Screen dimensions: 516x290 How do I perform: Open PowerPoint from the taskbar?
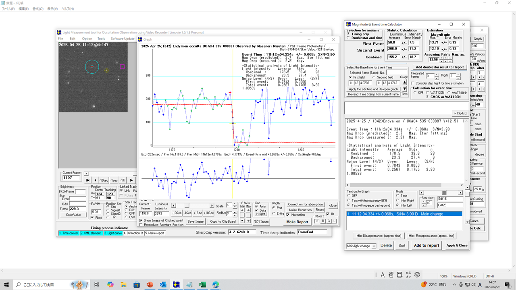point(150,284)
